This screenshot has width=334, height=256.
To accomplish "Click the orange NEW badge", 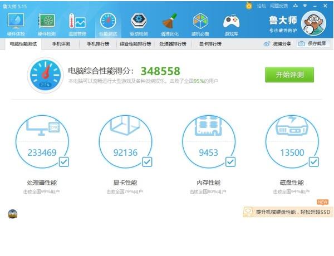I will [322, 202].
